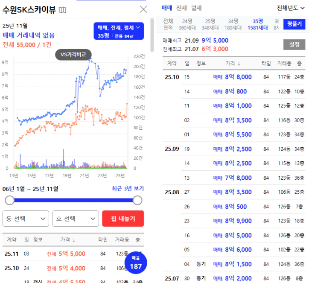Open the VS가격비교 comparison
The width and height of the screenshot is (309, 283).
[73, 55]
